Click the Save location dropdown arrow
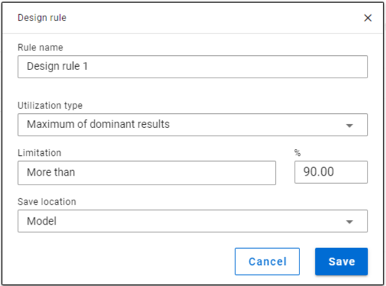 349,222
